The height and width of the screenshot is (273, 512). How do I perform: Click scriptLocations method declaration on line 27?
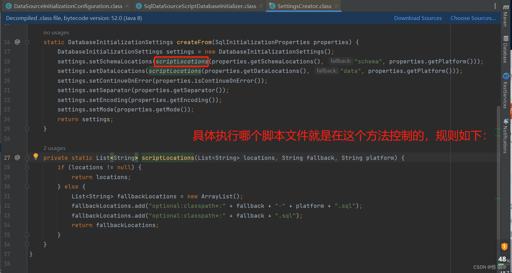(168, 158)
